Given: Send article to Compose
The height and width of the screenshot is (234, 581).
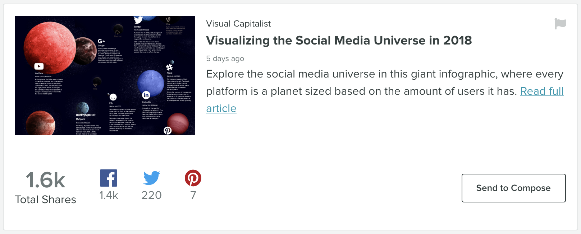Looking at the screenshot, I should point(513,188).
